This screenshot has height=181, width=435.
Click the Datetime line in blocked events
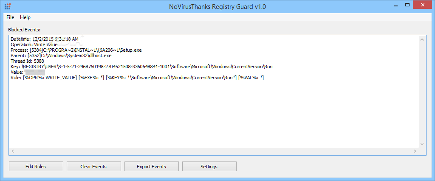(44, 39)
